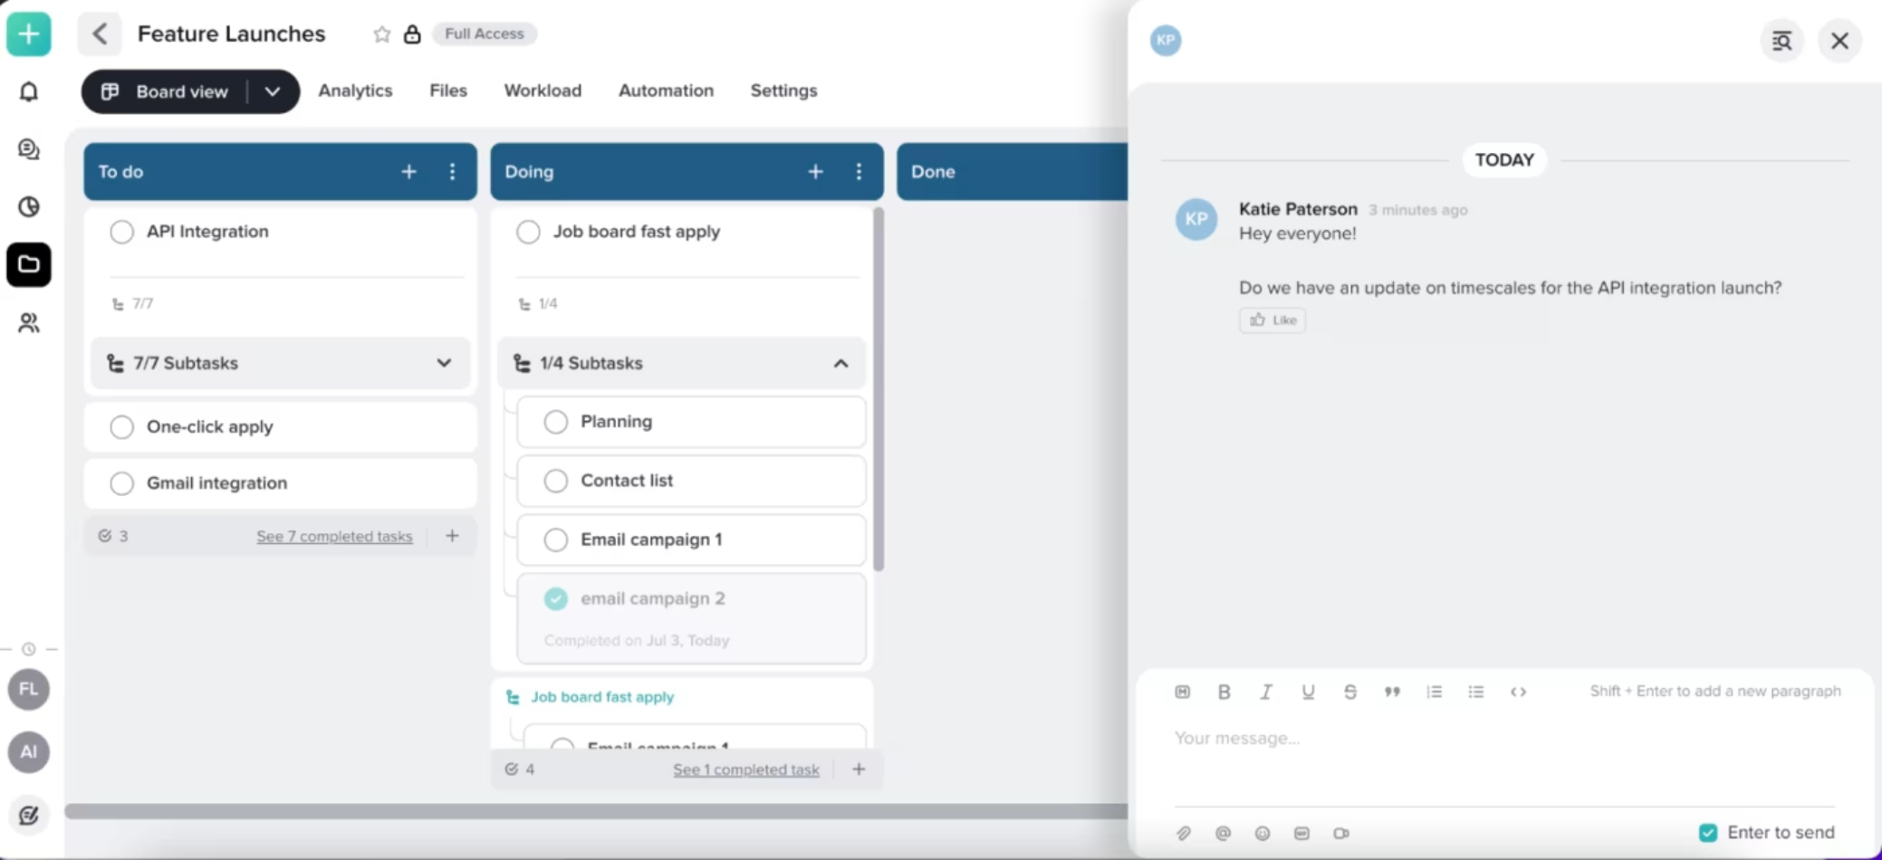1882x860 pixels.
Task: Open the pie chart reports icon in sidebar
Action: tap(29, 206)
